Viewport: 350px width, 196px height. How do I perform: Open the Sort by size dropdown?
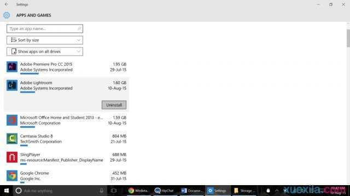pos(45,40)
